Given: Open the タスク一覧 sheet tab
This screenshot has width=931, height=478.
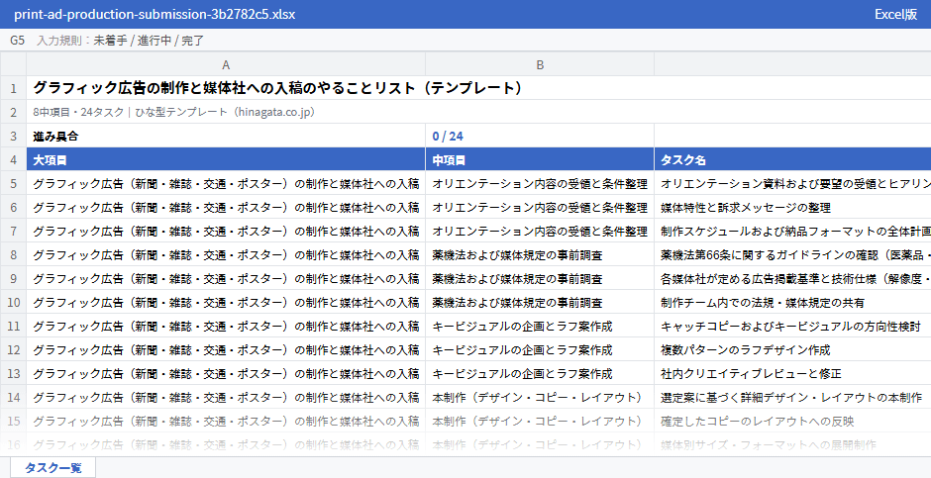Looking at the screenshot, I should click(52, 468).
